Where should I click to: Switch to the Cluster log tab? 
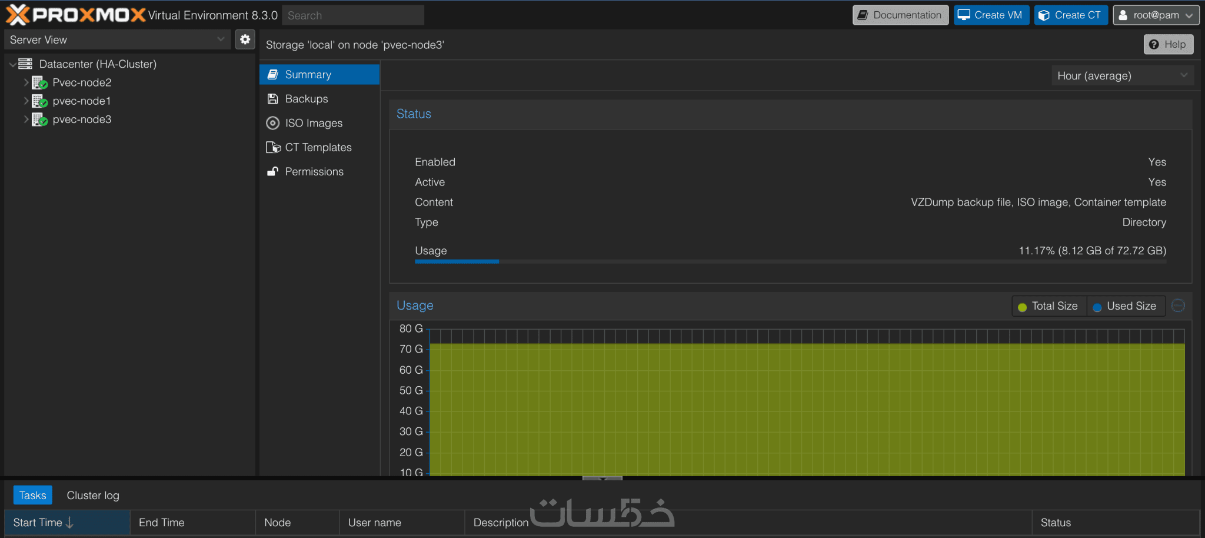tap(93, 495)
